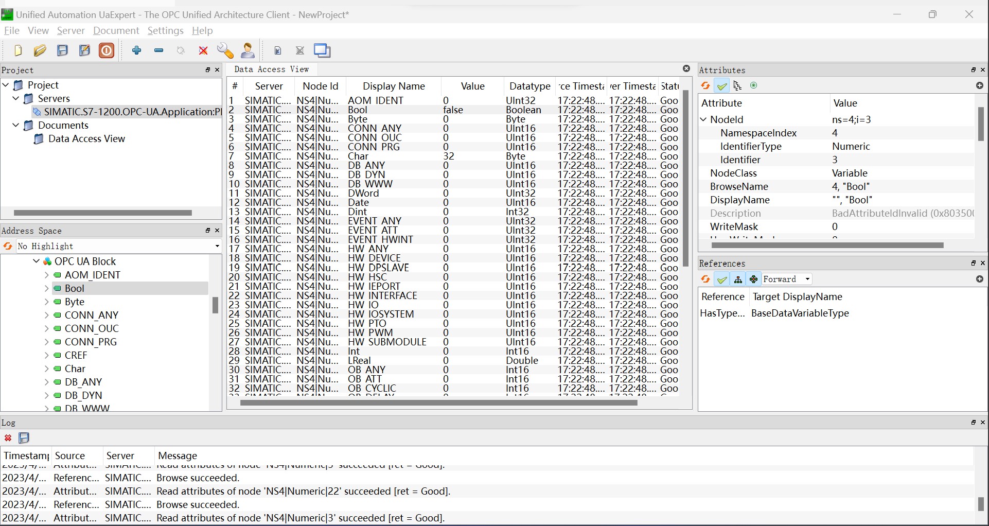Refresh the Attributes panel
The width and height of the screenshot is (989, 526).
tap(705, 86)
